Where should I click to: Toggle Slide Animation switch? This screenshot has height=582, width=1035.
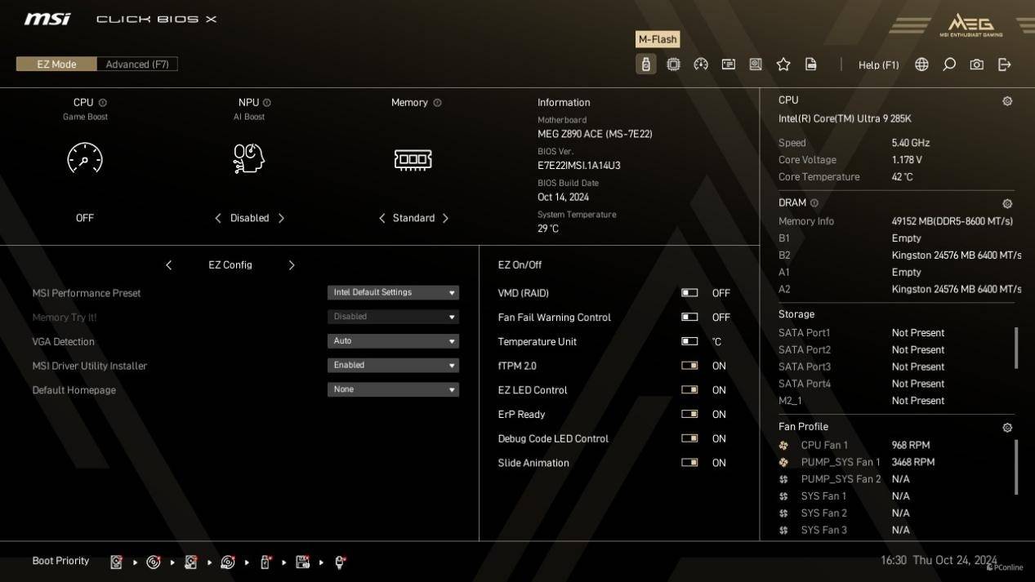(689, 463)
